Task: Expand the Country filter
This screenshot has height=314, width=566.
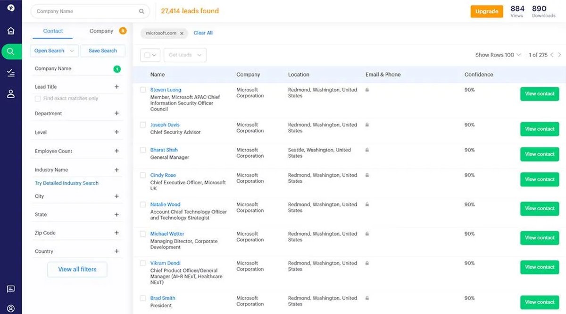Action: 117,251
